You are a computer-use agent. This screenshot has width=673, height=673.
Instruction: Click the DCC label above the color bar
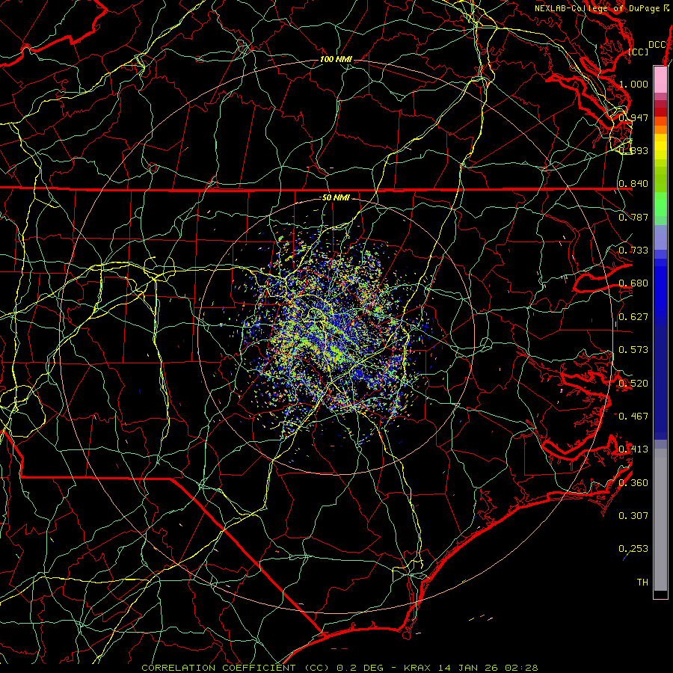tap(657, 45)
